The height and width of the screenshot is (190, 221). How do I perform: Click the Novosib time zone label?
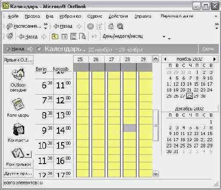(x=61, y=69)
